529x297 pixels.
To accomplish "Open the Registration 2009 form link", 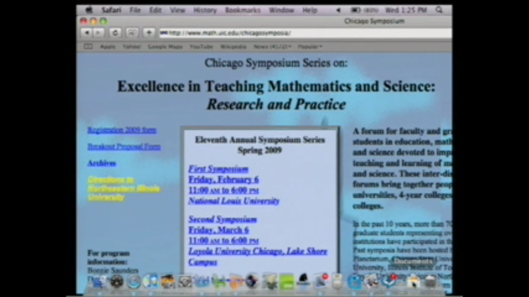I will (122, 130).
